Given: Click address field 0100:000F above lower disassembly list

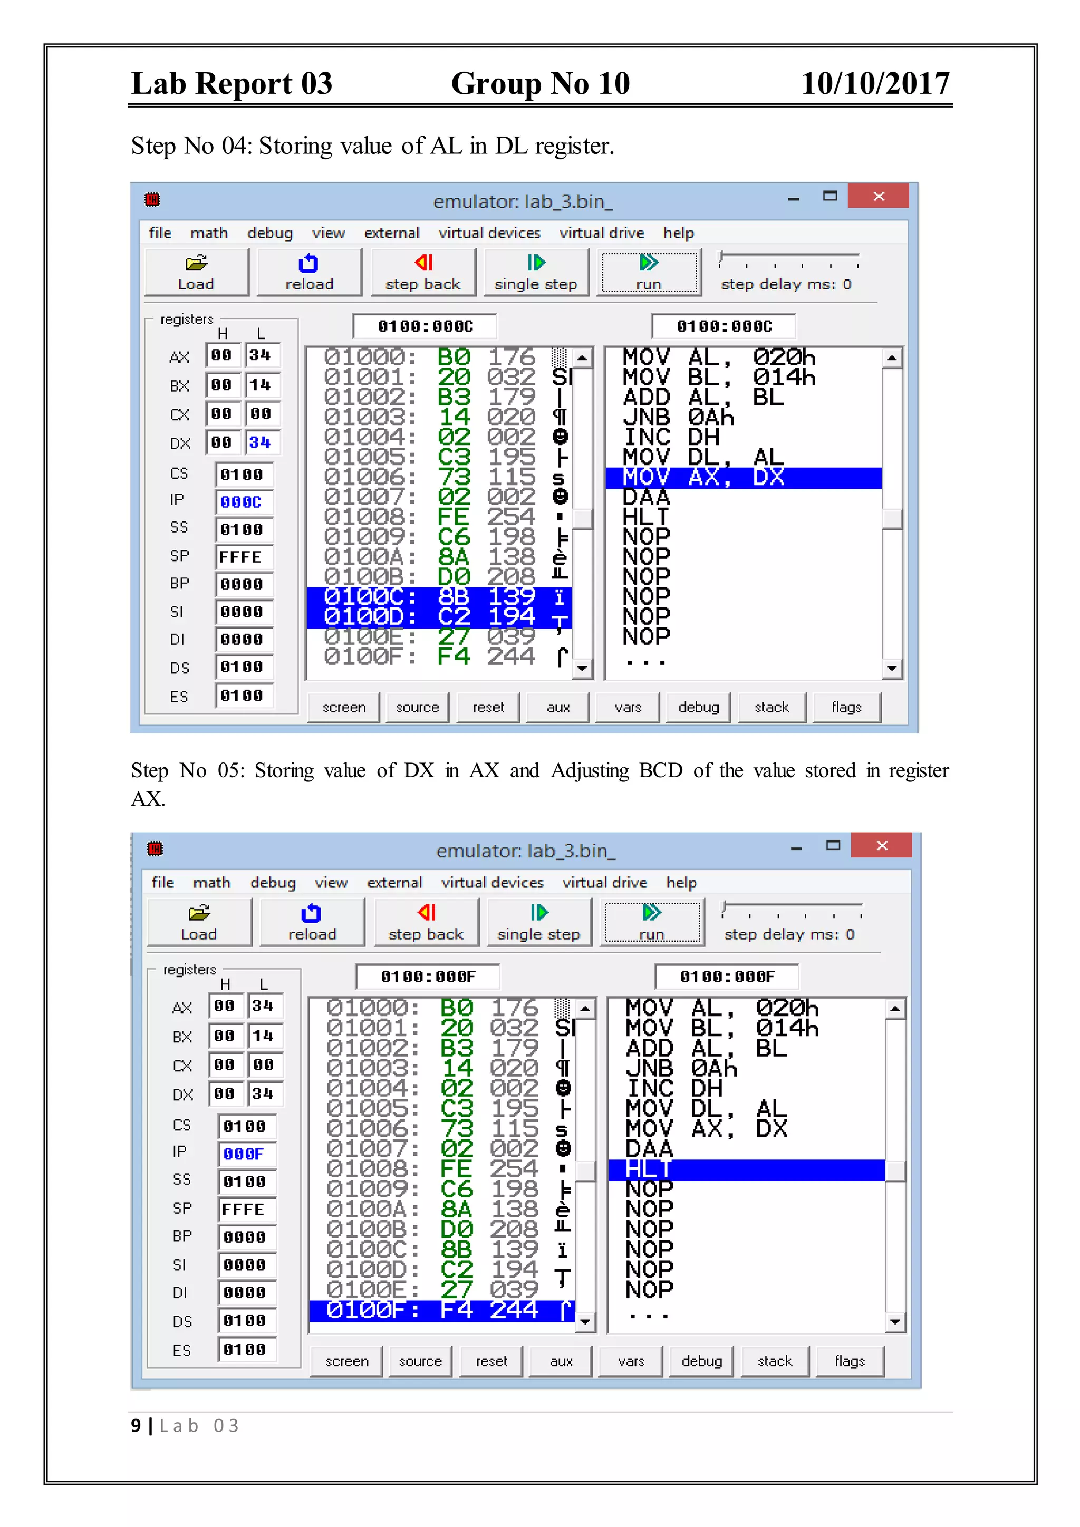Looking at the screenshot, I should click(727, 977).
